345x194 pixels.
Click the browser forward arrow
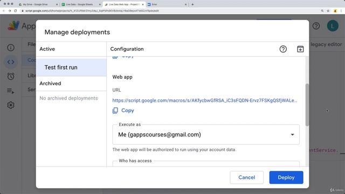pyautogui.click(x=10, y=11)
